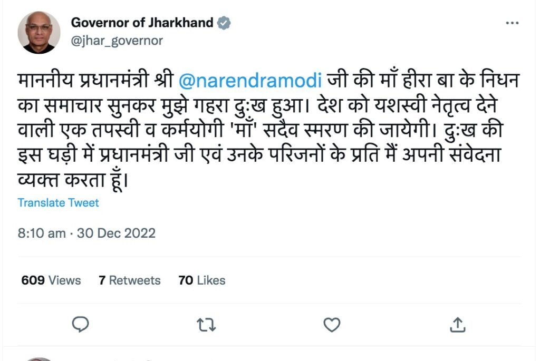Open the Governor of Jharkhand display name
This screenshot has width=540, height=361.
point(142,23)
